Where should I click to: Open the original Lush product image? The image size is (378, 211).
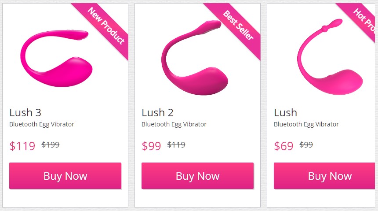(x=330, y=57)
